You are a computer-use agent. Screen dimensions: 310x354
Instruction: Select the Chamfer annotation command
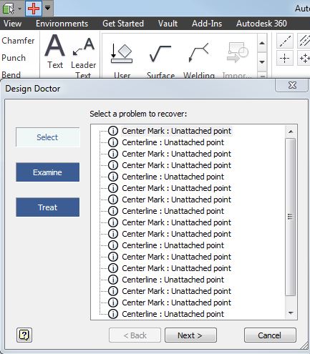coord(18,41)
